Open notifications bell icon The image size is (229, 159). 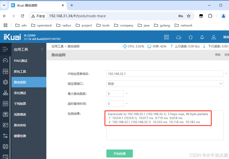click(202, 37)
